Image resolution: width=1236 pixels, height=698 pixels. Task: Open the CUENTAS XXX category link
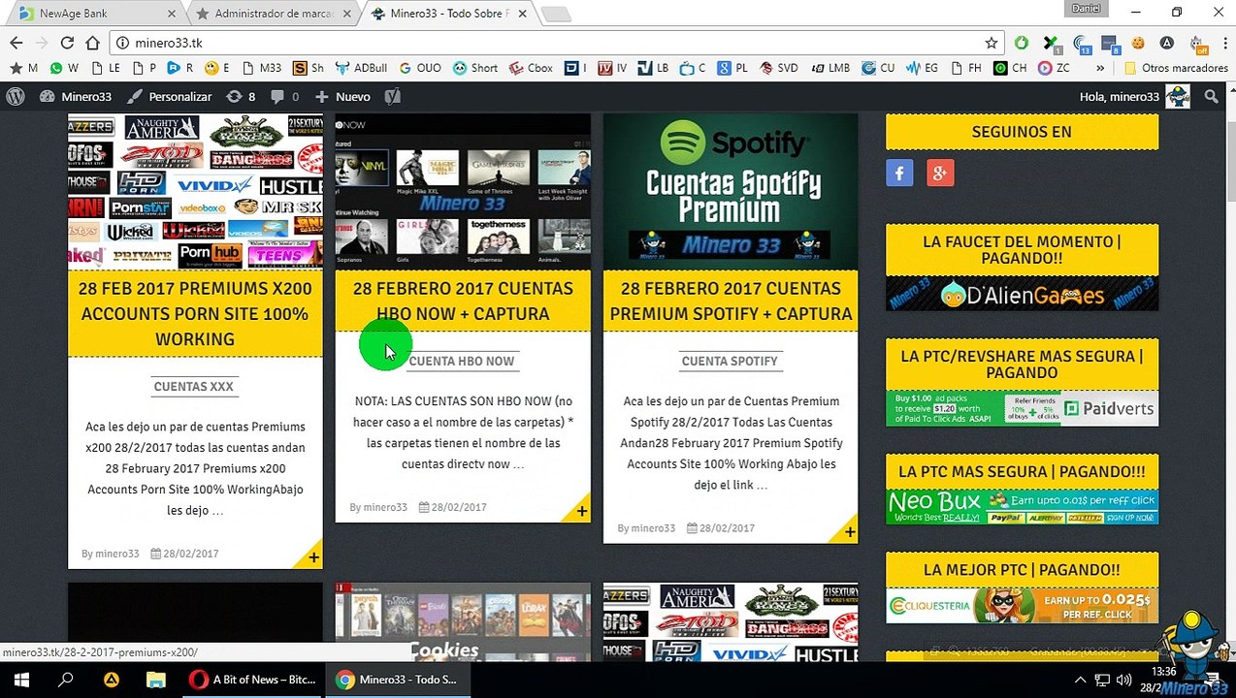(x=193, y=386)
